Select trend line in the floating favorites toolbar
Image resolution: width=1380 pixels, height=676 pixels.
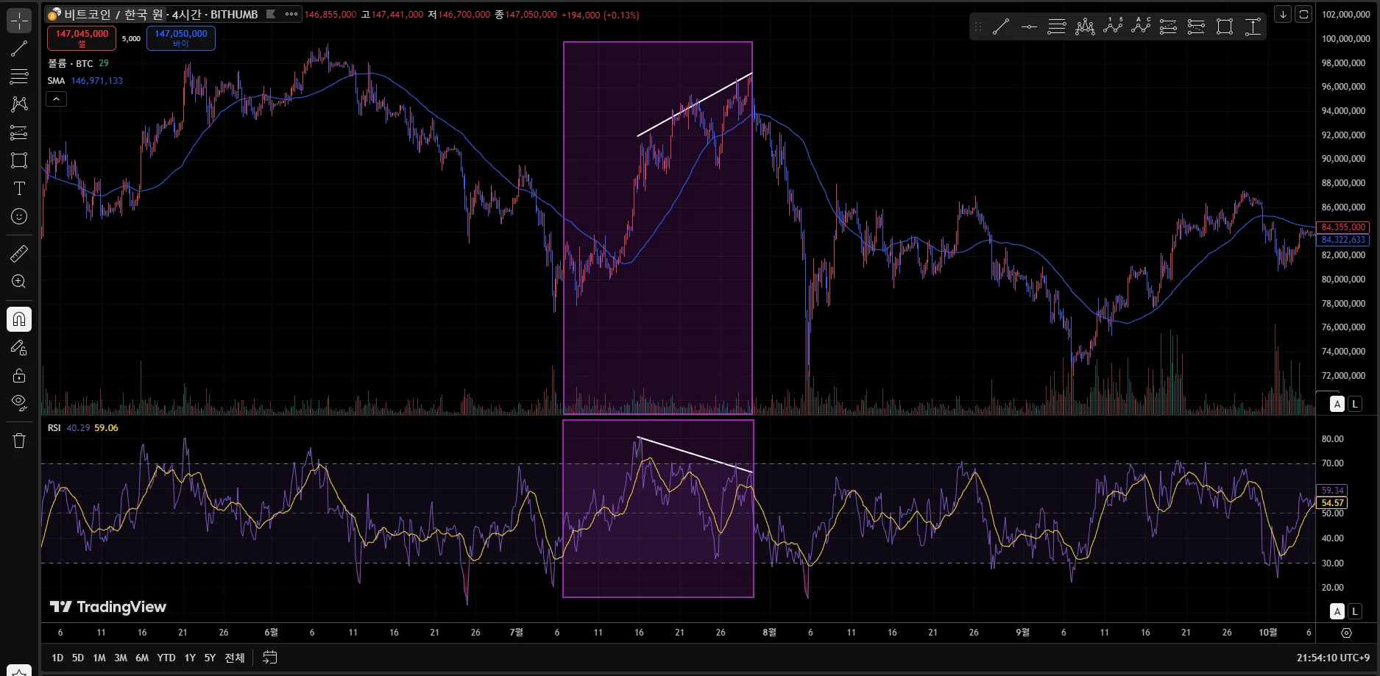coord(1001,27)
